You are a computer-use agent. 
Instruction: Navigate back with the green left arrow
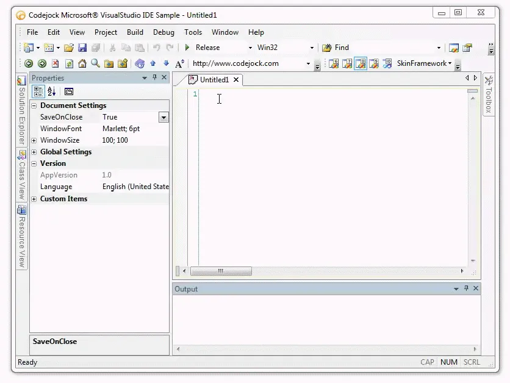pyautogui.click(x=29, y=63)
